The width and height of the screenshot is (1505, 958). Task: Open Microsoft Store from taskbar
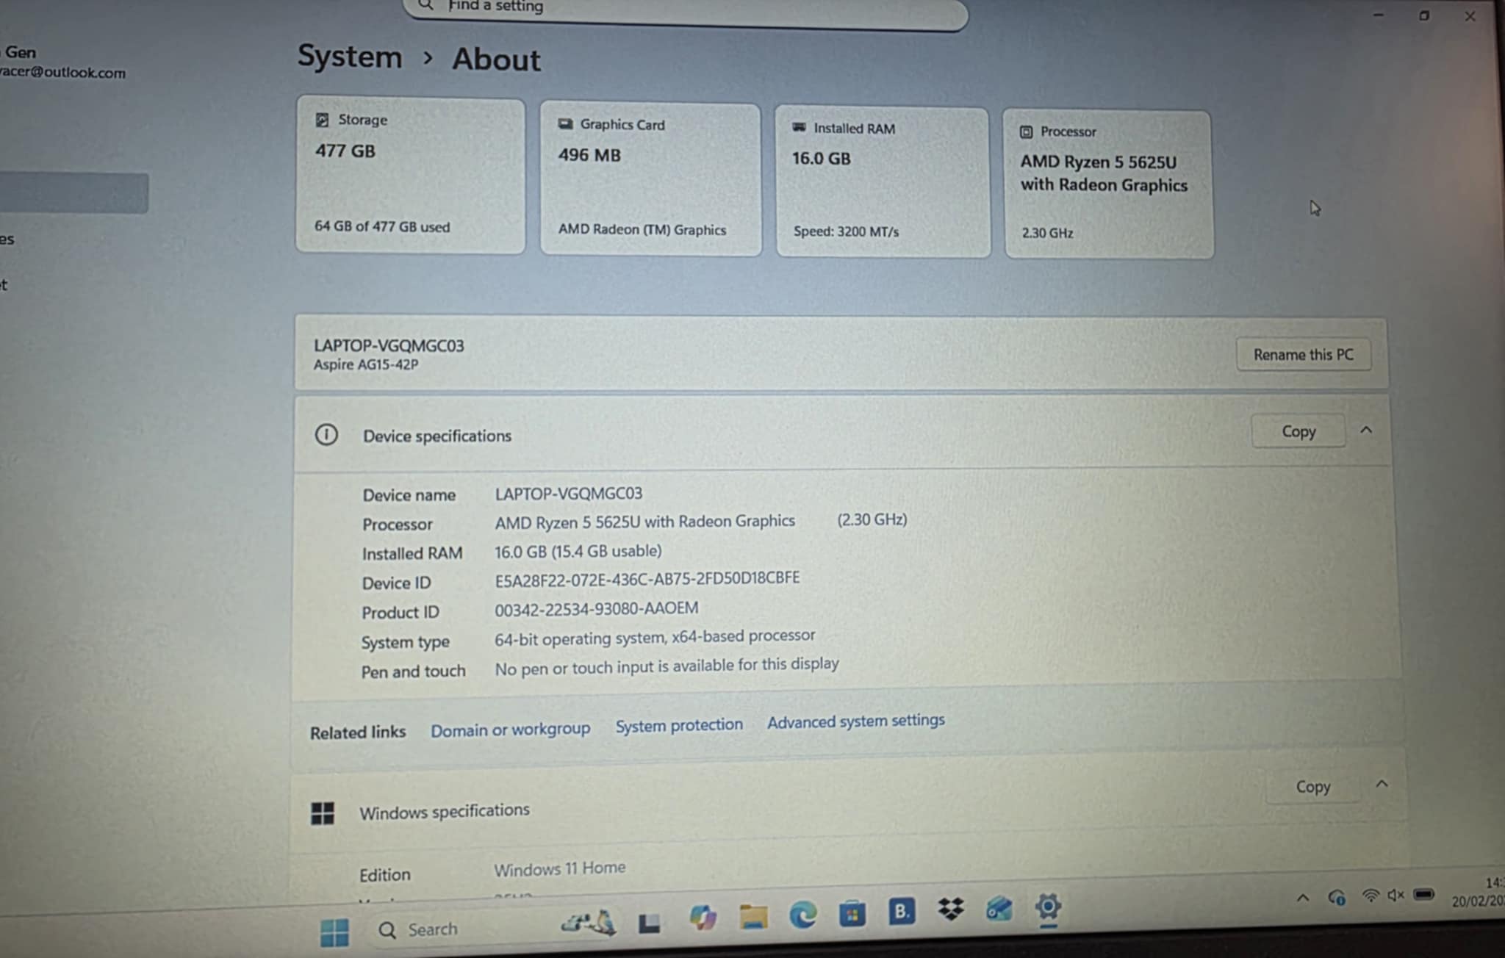click(852, 914)
